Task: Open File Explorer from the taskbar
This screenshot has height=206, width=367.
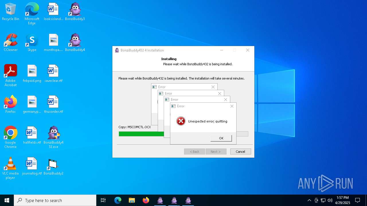Action: click(132, 200)
